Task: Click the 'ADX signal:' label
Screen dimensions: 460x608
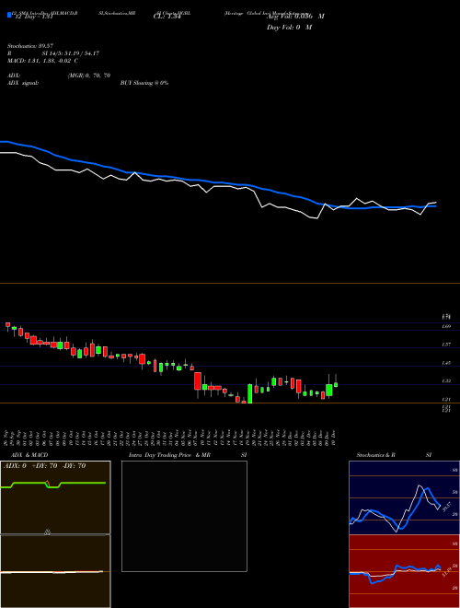Action: point(23,83)
